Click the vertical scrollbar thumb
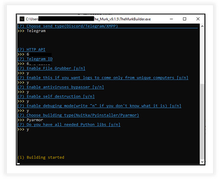The width and height of the screenshot is (219, 179). coord(202,121)
